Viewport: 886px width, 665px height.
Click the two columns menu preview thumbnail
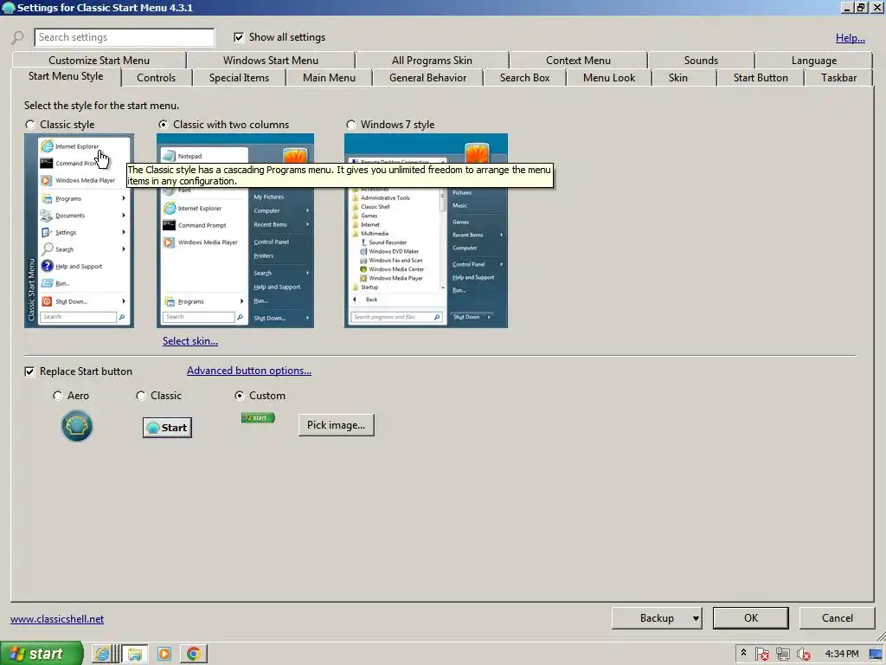(x=235, y=230)
